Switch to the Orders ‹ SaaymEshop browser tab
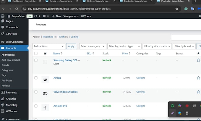Screen dimensions: 201x121 (x=99, y=1)
